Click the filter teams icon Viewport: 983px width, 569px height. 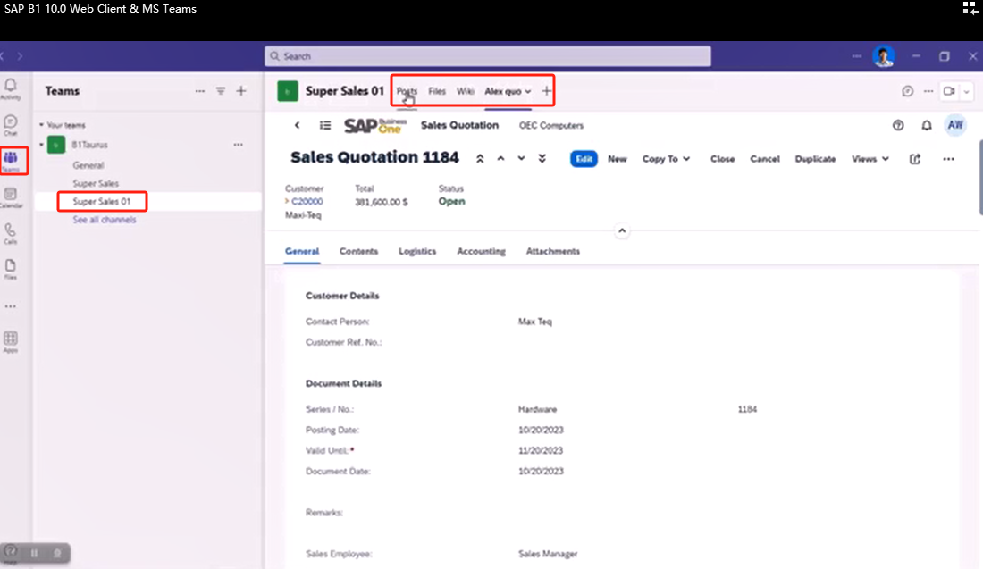(x=221, y=91)
